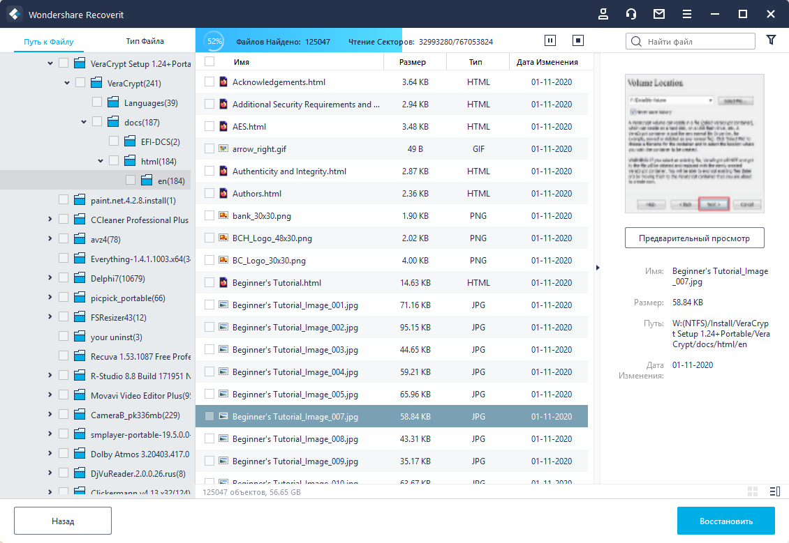Select the Путь к Файлу tab
789x543 pixels.
49,42
